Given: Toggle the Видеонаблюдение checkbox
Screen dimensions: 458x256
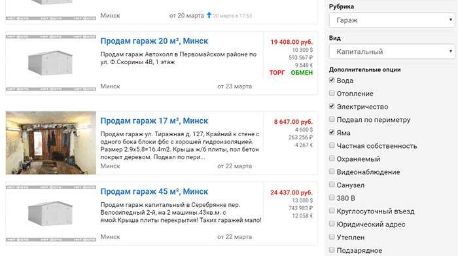Looking at the screenshot, I should click(332, 172).
